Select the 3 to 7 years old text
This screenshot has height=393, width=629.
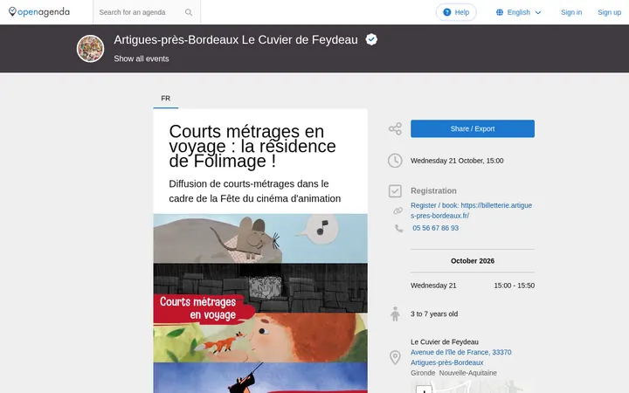pyautogui.click(x=434, y=314)
